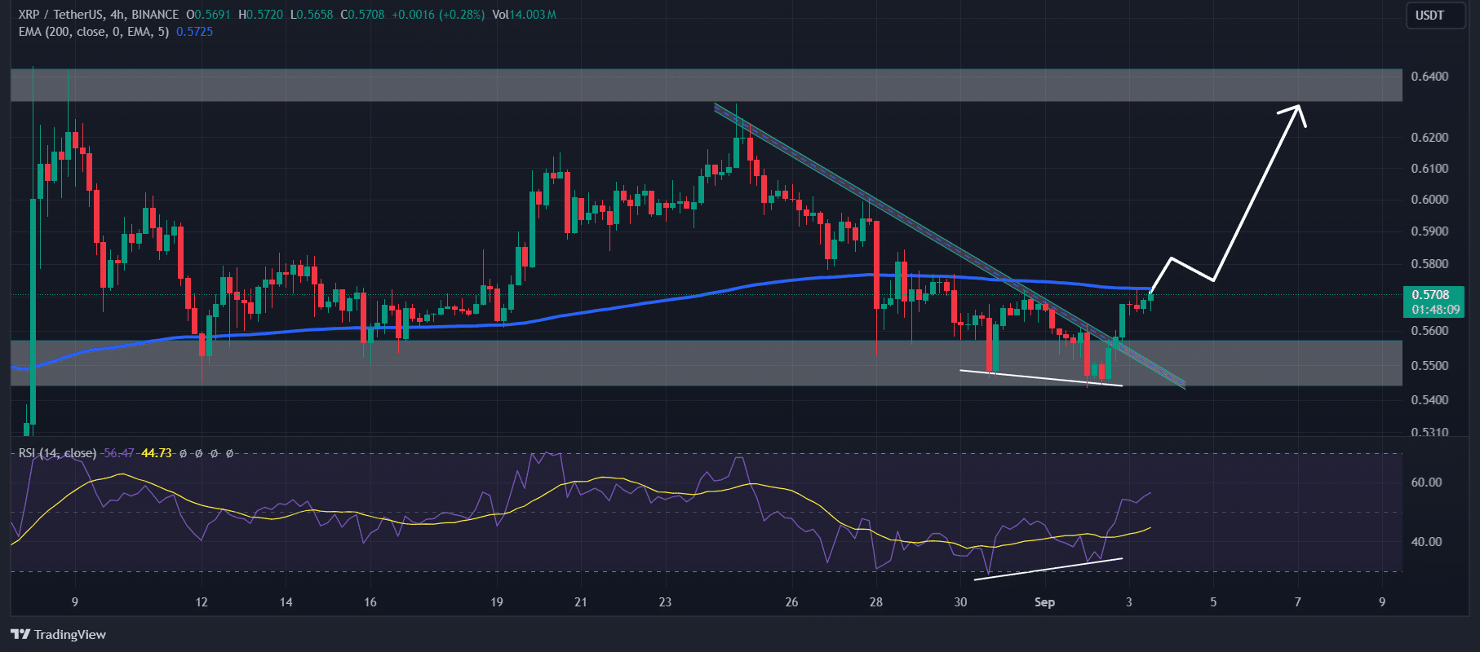1480x652 pixels.
Task: Click the close value C0.5708 in header
Action: (x=362, y=15)
